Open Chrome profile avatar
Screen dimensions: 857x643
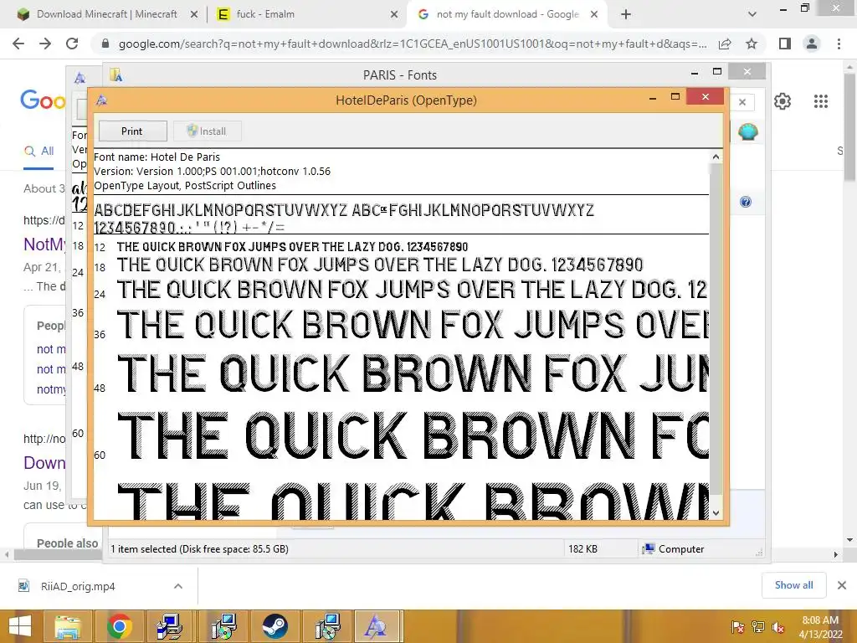812,44
